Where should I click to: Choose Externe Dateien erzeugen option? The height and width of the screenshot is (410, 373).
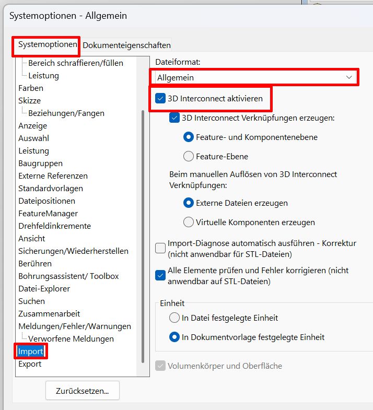click(189, 203)
